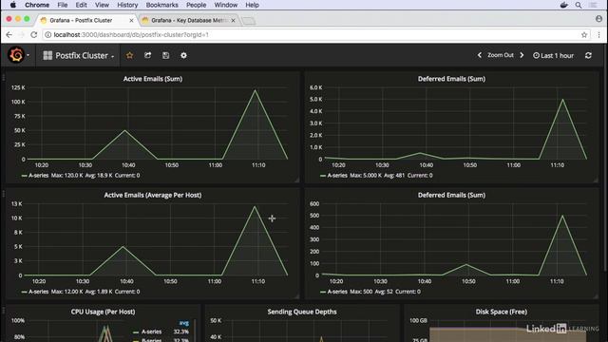Open top Deferred Emails (Sum) panel title
Image resolution: width=608 pixels, height=342 pixels.
pos(452,79)
